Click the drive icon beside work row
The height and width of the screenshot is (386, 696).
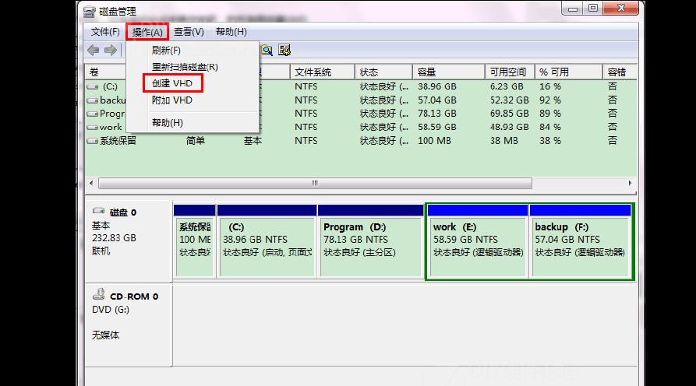92,127
